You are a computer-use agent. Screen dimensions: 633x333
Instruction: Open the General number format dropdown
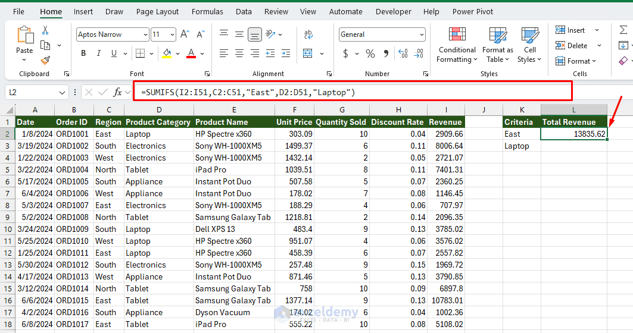422,34
